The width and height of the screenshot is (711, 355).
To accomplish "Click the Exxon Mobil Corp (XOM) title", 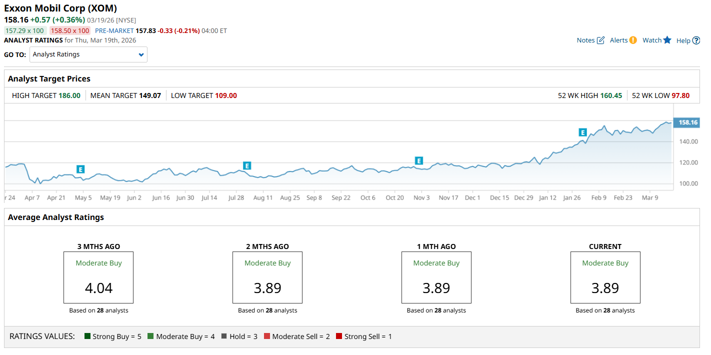I will (x=60, y=8).
